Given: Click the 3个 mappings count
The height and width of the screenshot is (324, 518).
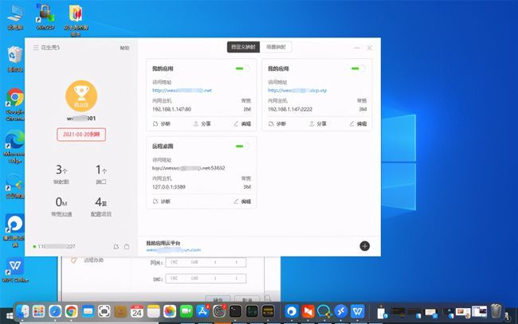Looking at the screenshot, I should point(61,170).
